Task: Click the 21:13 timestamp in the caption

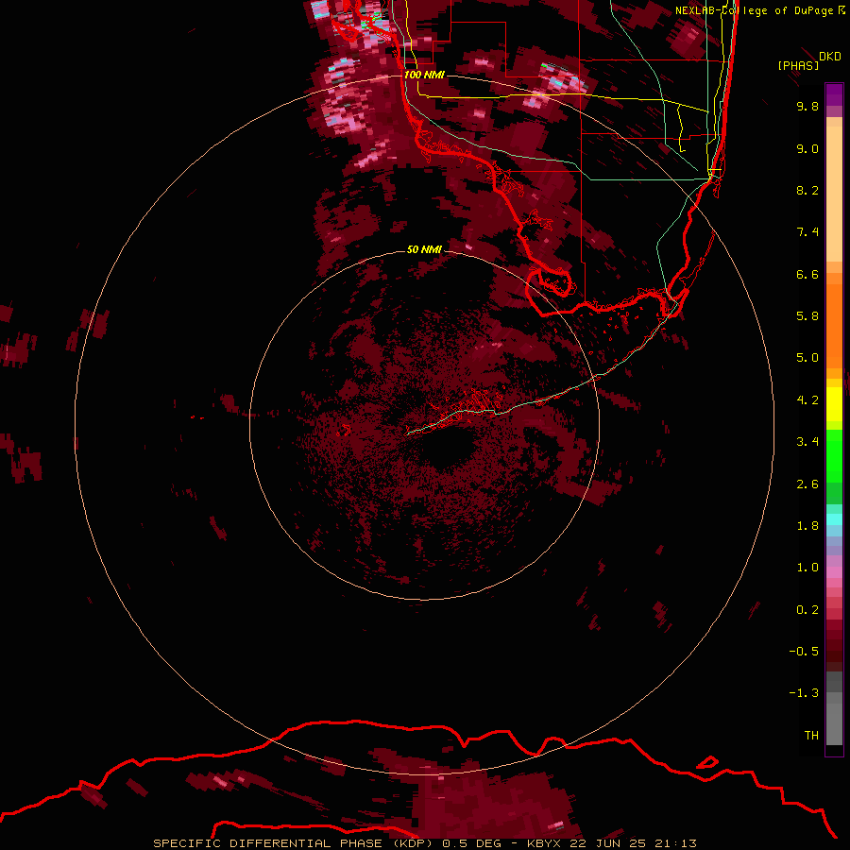Action: click(x=675, y=843)
